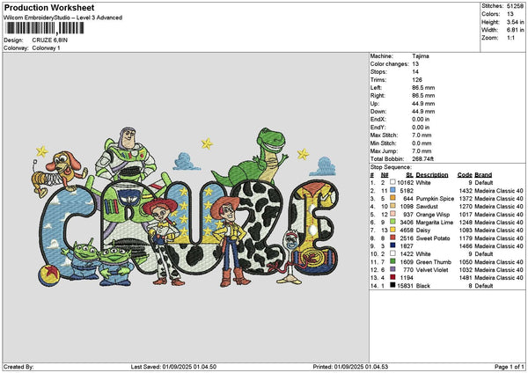Screen dimensions: 528x373
Task: Click the 'Colorway 1' value
Action: pyautogui.click(x=46, y=48)
